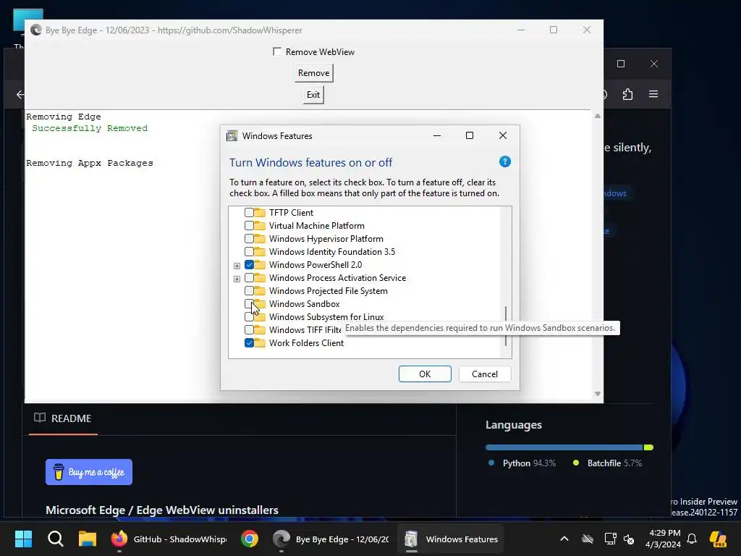Screen dimensions: 741x556
Task: Click the OneDrive cloud tray icon
Action: (588, 539)
